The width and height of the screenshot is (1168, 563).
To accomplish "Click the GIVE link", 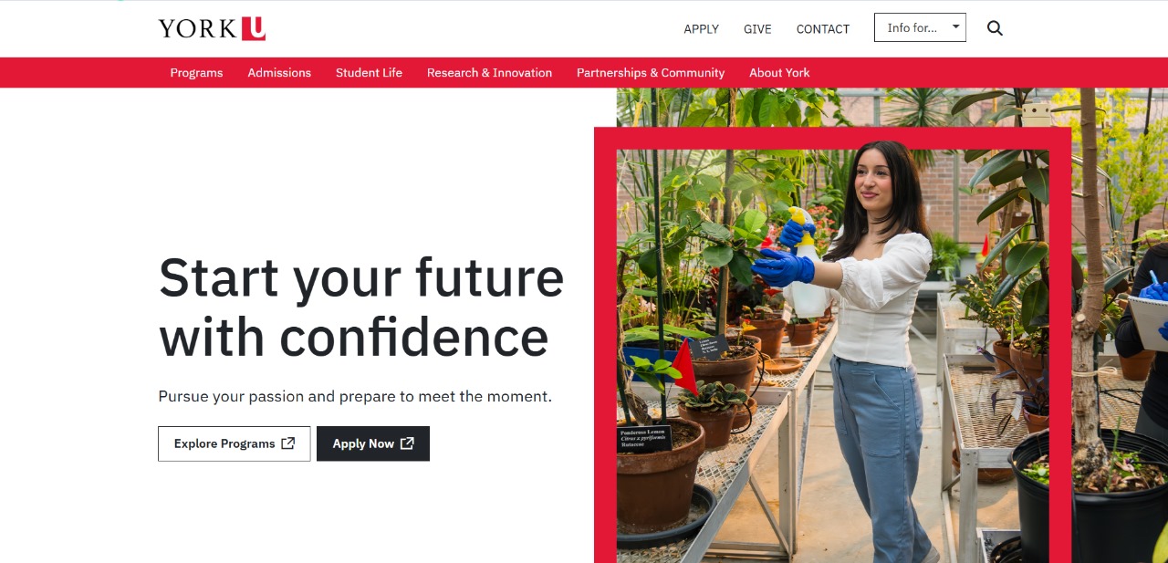I will pyautogui.click(x=757, y=29).
